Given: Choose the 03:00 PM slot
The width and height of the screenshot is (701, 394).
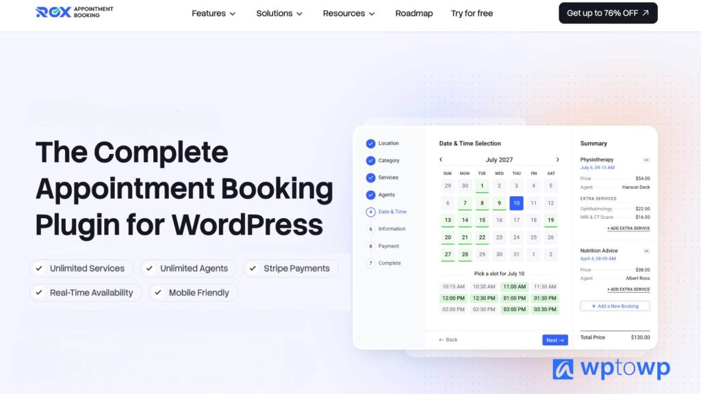Looking at the screenshot, I should pyautogui.click(x=515, y=309).
